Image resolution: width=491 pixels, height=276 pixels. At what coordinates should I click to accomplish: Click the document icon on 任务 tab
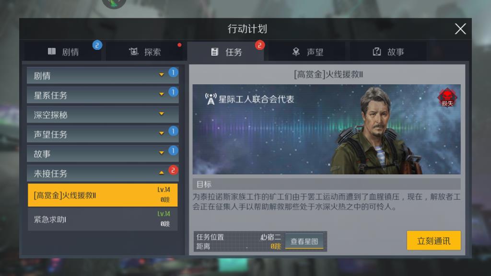coord(214,52)
